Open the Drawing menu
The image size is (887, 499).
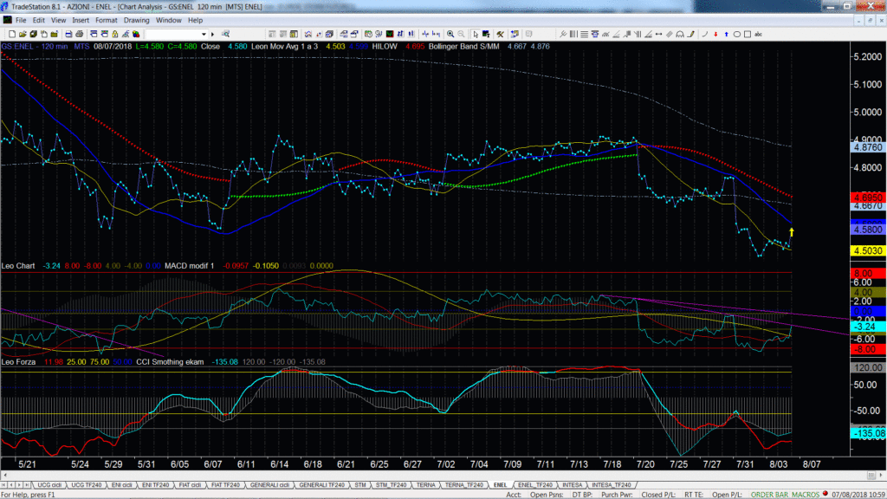coord(136,21)
